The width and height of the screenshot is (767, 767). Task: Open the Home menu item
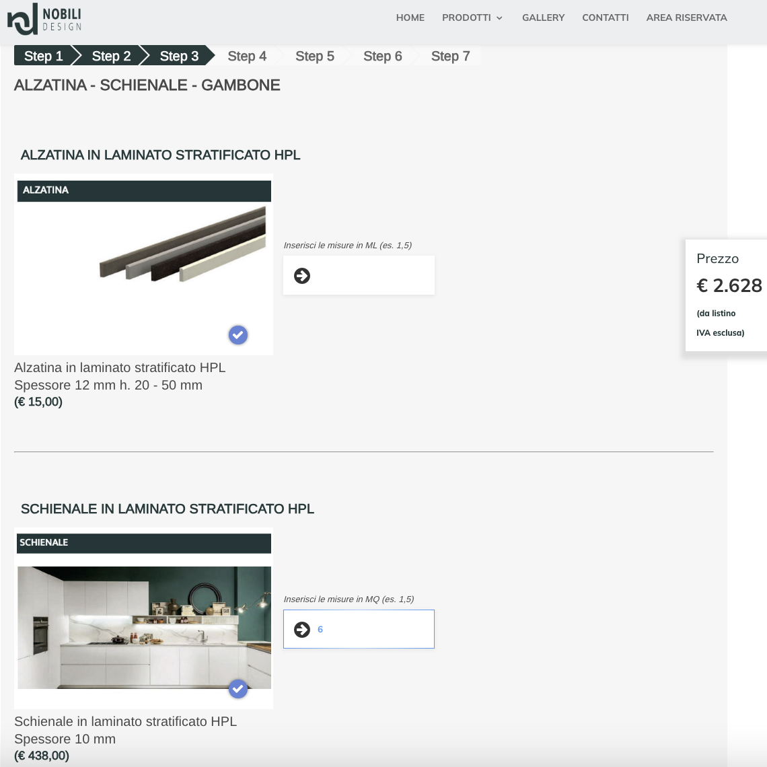(x=410, y=18)
